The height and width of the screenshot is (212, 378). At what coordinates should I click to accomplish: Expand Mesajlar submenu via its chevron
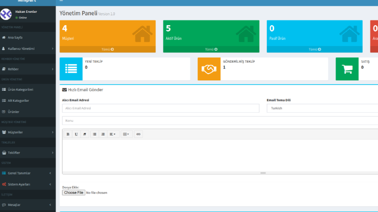coord(50,205)
